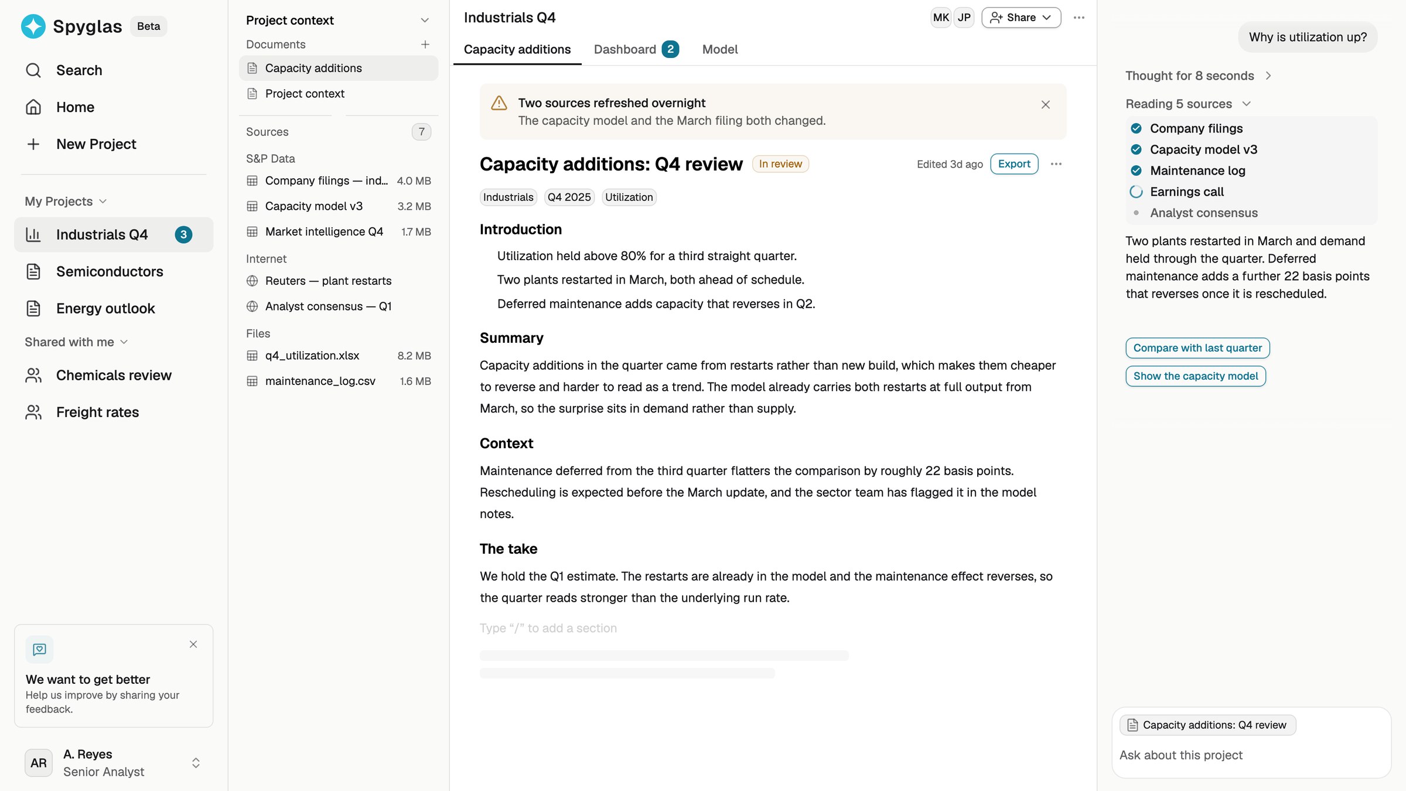Viewport: 1406px width, 791px height.
Task: Click the attached Q4 review document chip
Action: (x=1207, y=725)
